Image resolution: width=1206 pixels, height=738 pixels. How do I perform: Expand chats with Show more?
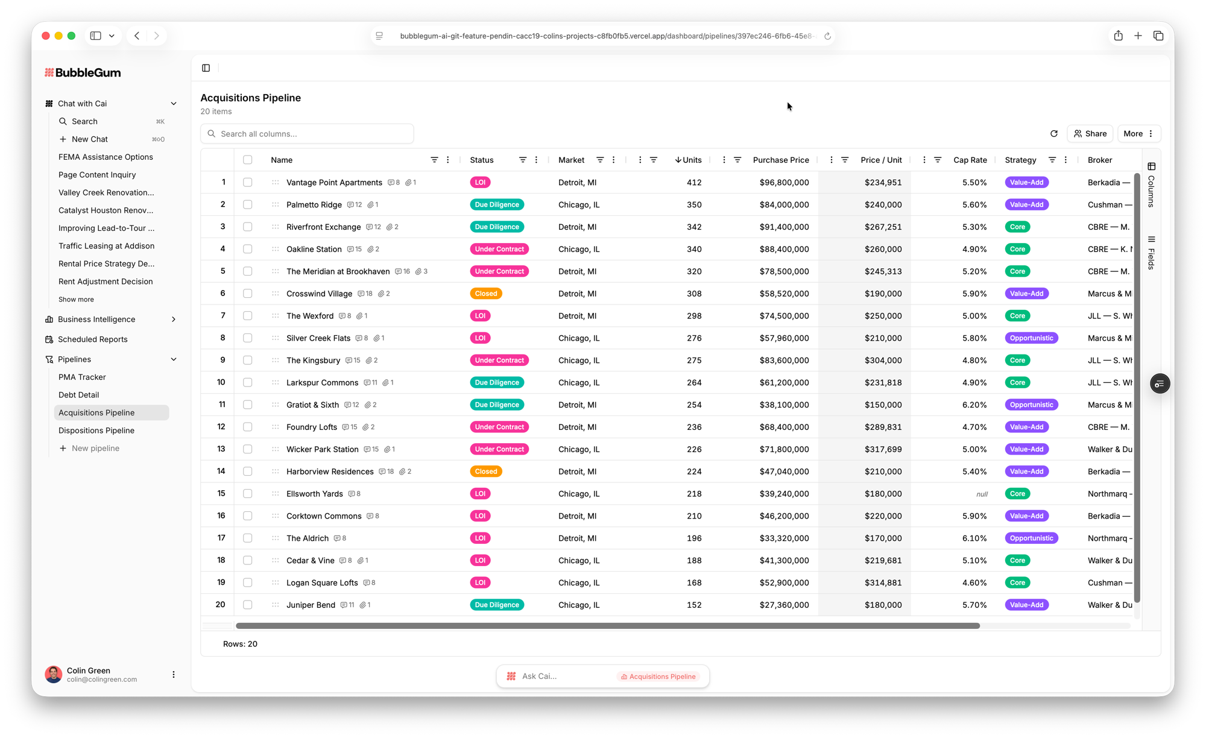coord(76,300)
